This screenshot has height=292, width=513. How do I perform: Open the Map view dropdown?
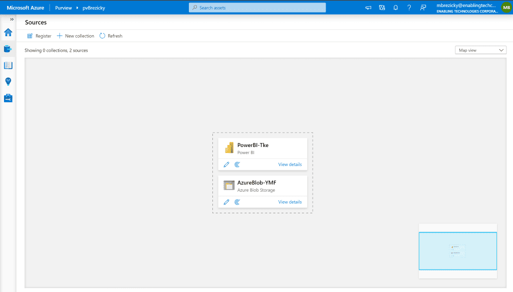click(x=480, y=50)
